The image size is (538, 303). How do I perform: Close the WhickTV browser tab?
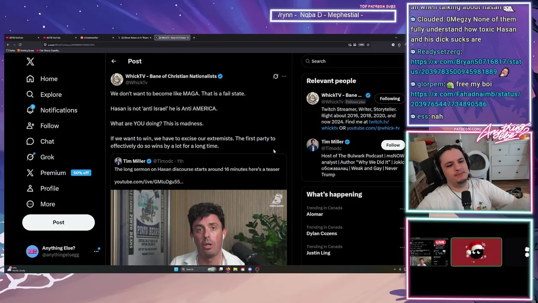tap(188, 38)
